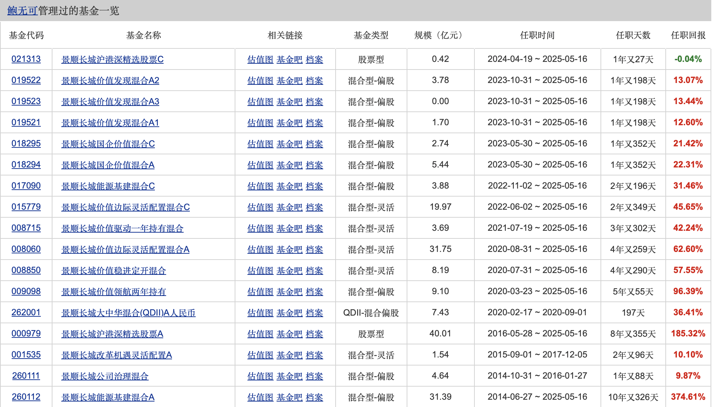Click fund code 000979
This screenshot has width=712, height=407.
click(x=26, y=334)
